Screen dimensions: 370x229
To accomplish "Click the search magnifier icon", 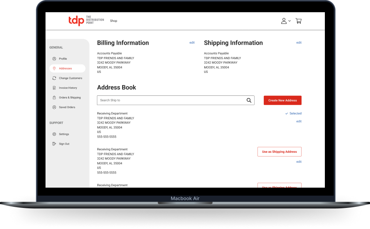I will click(249, 100).
